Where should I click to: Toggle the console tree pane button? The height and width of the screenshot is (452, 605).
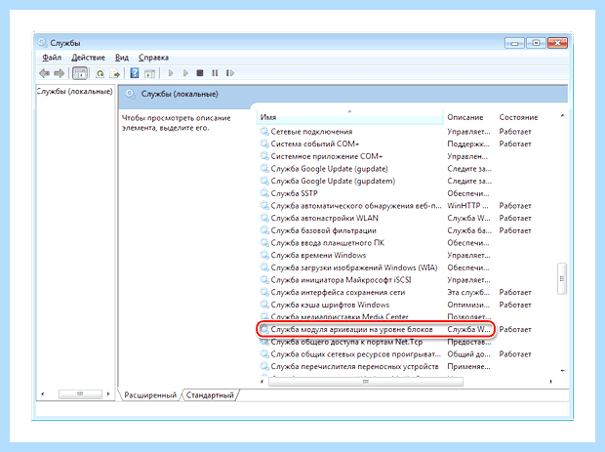(80, 73)
